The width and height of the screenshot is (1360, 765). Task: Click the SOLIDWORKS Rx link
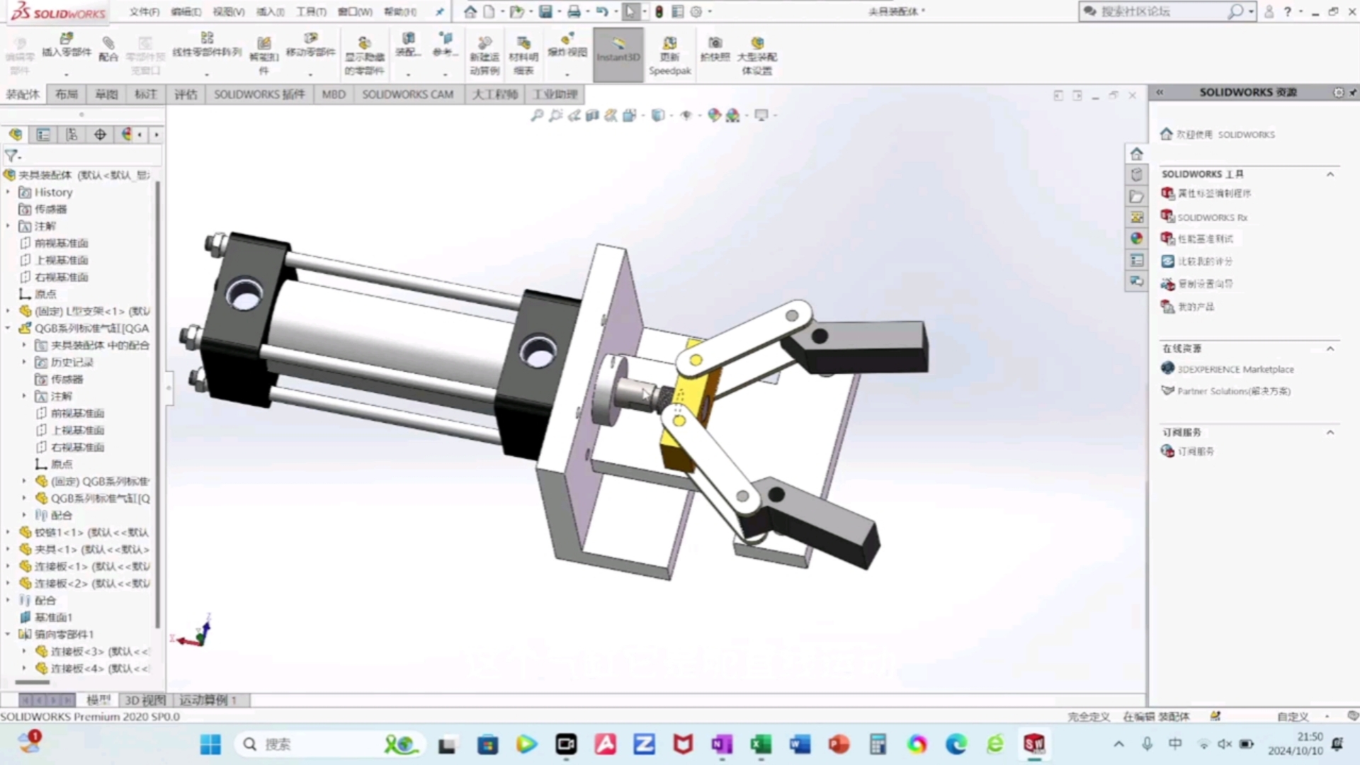(1211, 217)
